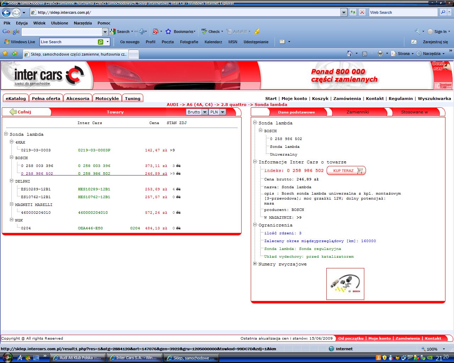The image size is (454, 363).
Task: Collapse the MAGNETI MARELLI tree node
Action: click(x=11, y=204)
